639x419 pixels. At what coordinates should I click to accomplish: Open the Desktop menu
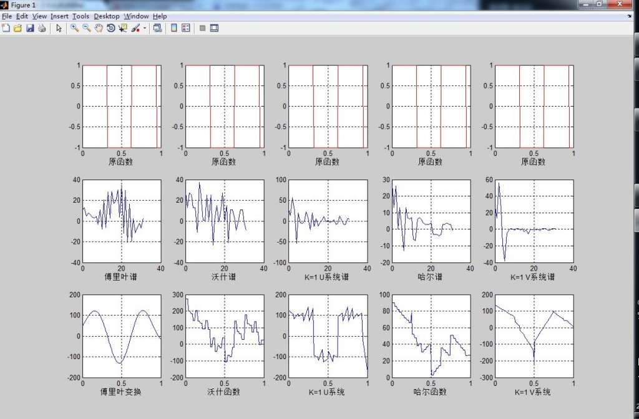pos(106,16)
